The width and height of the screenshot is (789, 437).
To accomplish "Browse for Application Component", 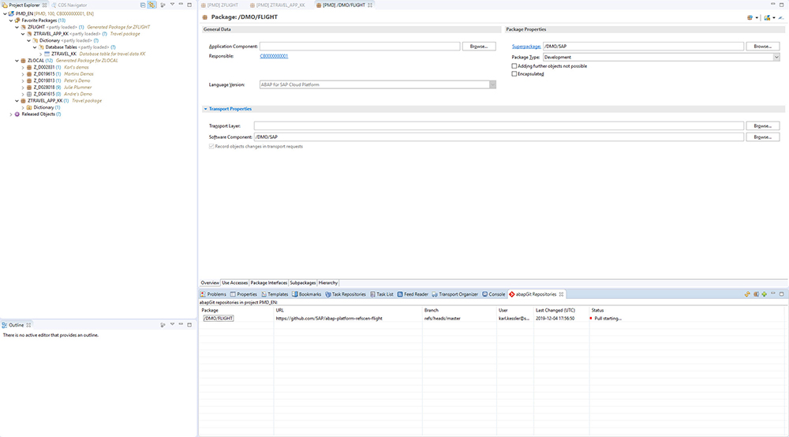I will click(x=479, y=47).
